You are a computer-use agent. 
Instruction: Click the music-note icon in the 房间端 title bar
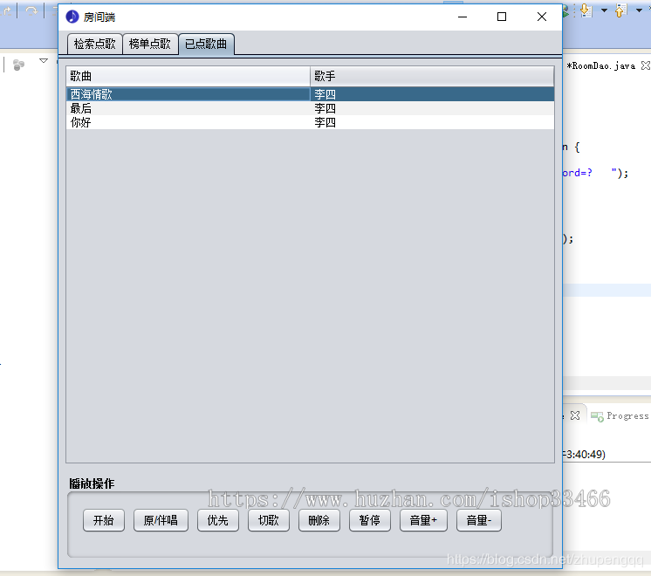pos(72,17)
